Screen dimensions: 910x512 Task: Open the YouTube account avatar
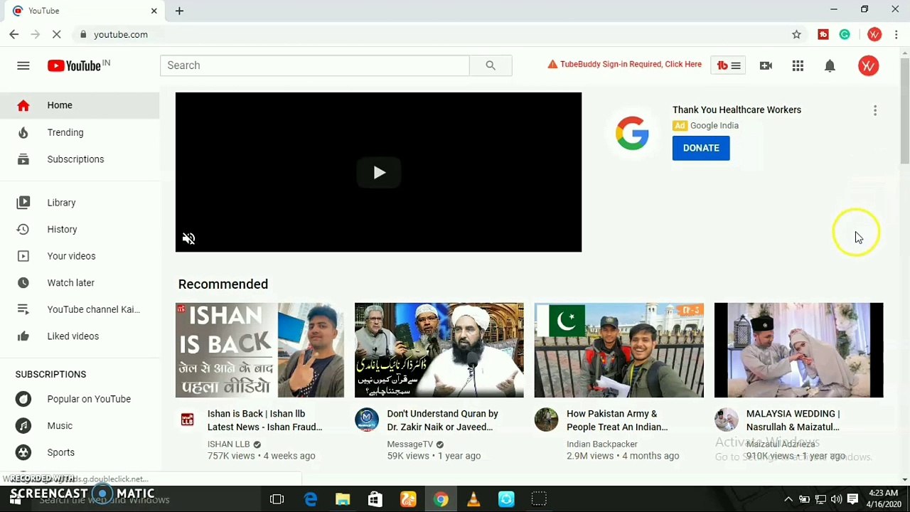click(x=868, y=65)
